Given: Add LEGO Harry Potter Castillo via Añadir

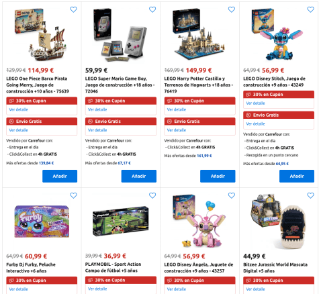Looking at the screenshot, I should coord(218,176).
